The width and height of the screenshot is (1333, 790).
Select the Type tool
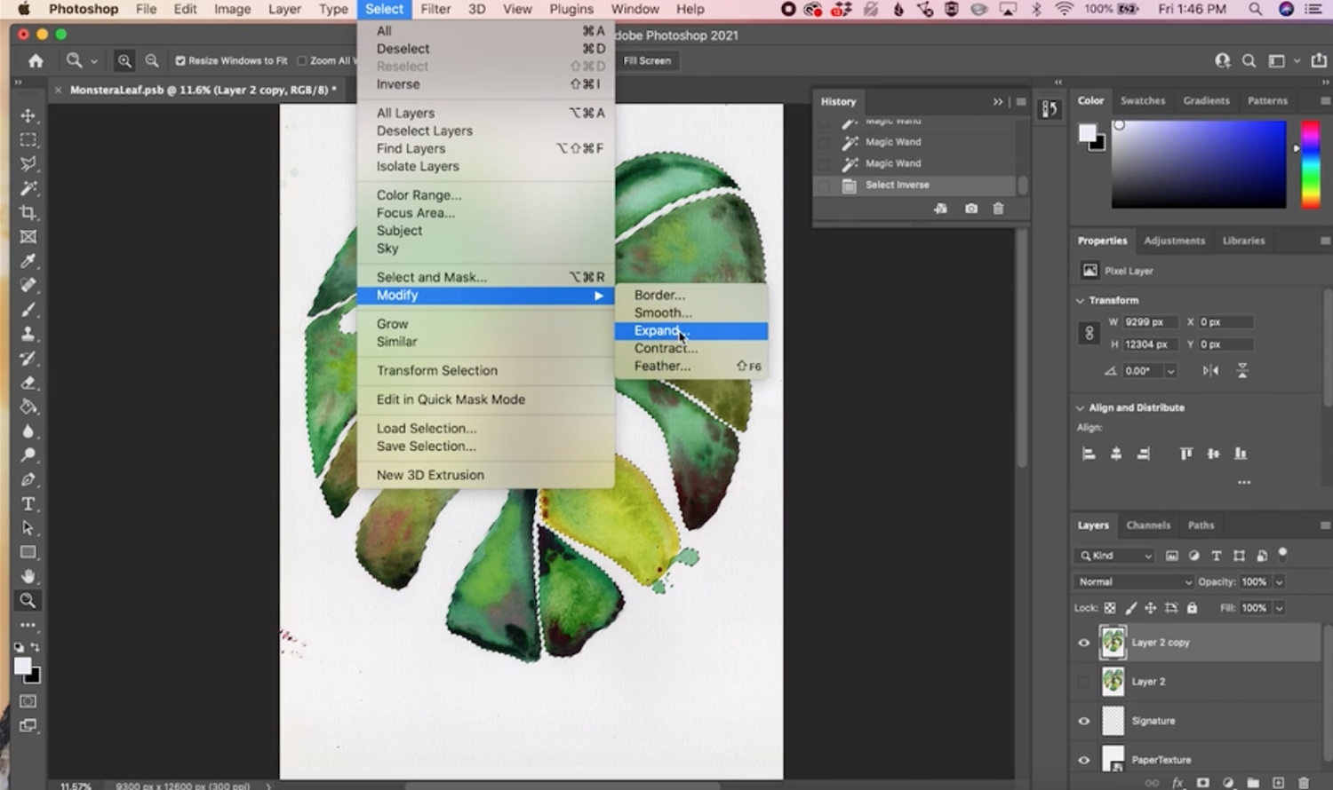click(x=28, y=503)
